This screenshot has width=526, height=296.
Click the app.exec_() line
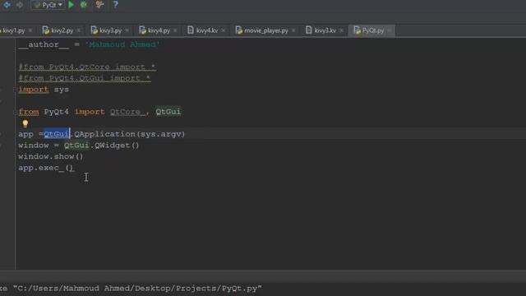(46, 168)
